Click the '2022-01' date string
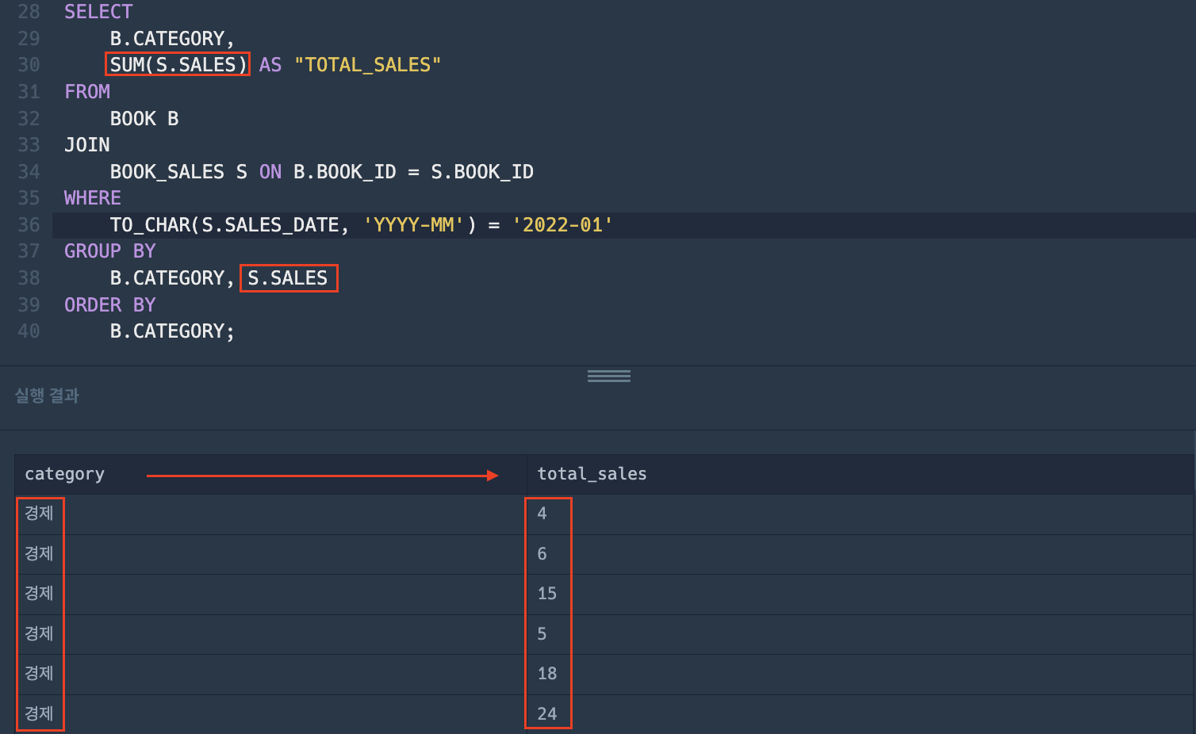 [x=562, y=225]
